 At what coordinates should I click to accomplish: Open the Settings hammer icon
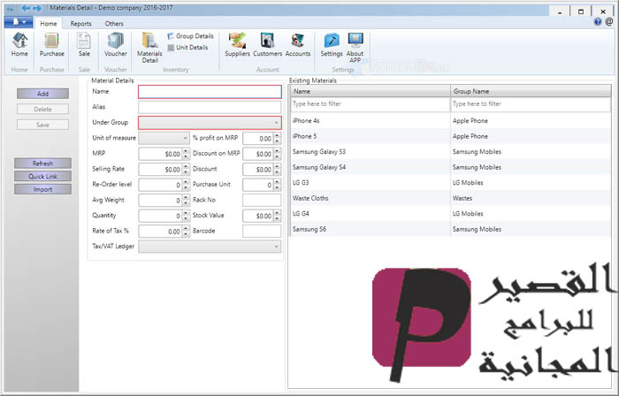(332, 44)
